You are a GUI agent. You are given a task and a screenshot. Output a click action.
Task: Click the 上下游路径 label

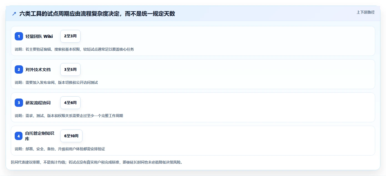click(365, 12)
